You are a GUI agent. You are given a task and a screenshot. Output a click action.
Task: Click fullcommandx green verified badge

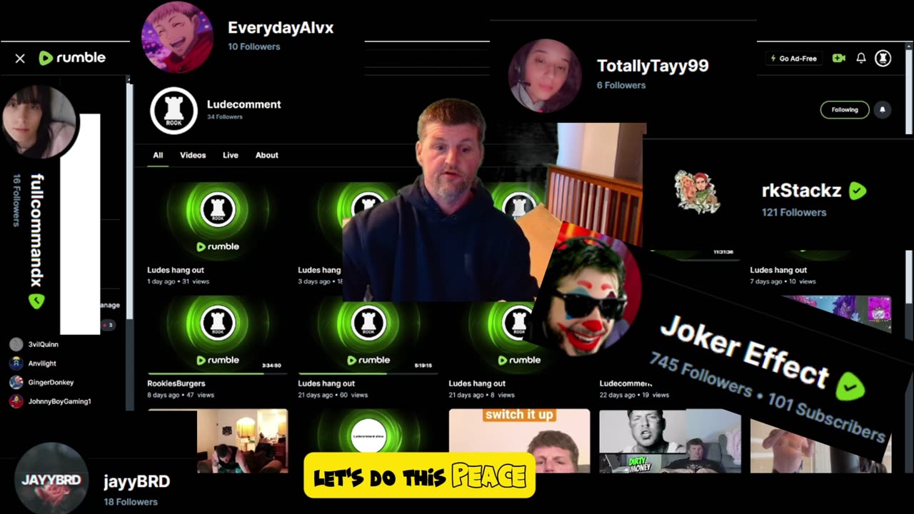pyautogui.click(x=36, y=301)
